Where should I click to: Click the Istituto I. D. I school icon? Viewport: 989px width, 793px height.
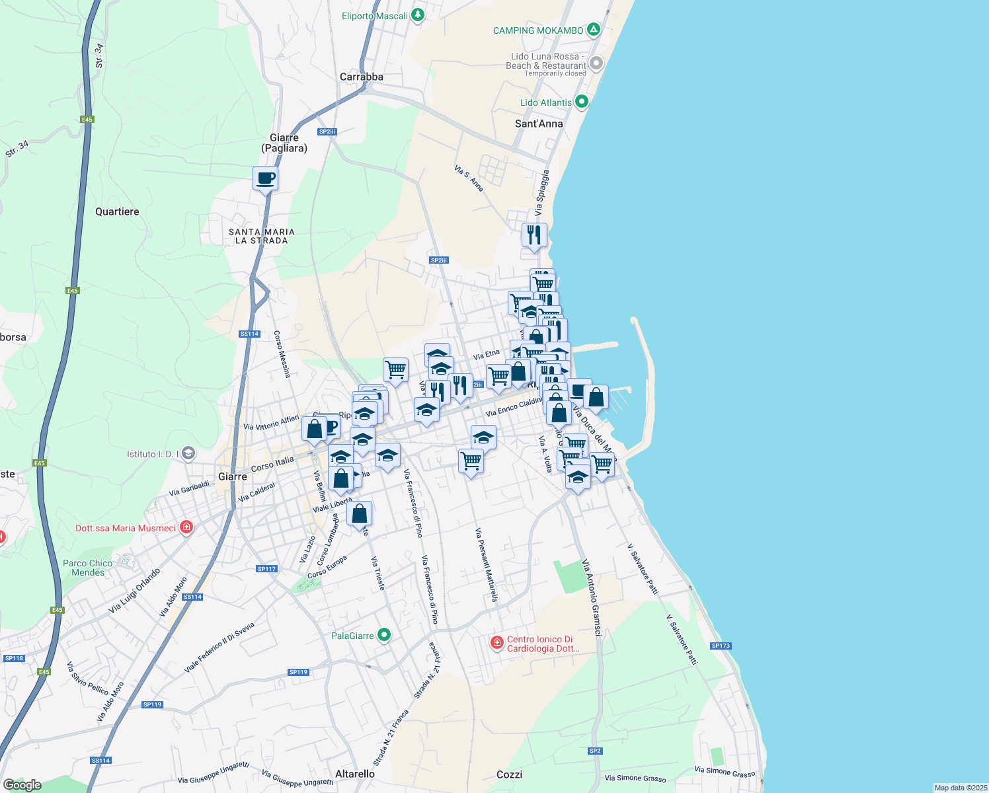pyautogui.click(x=188, y=453)
